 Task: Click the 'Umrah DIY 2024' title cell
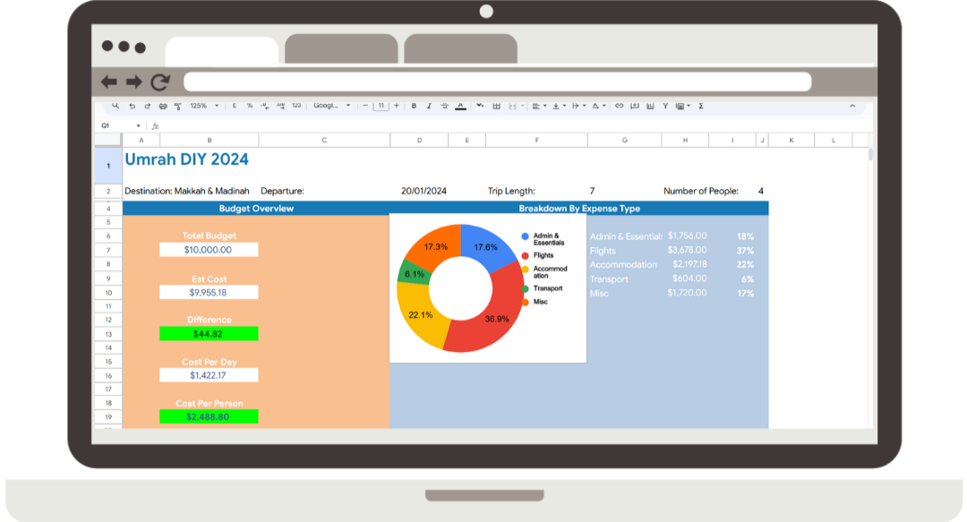187,159
